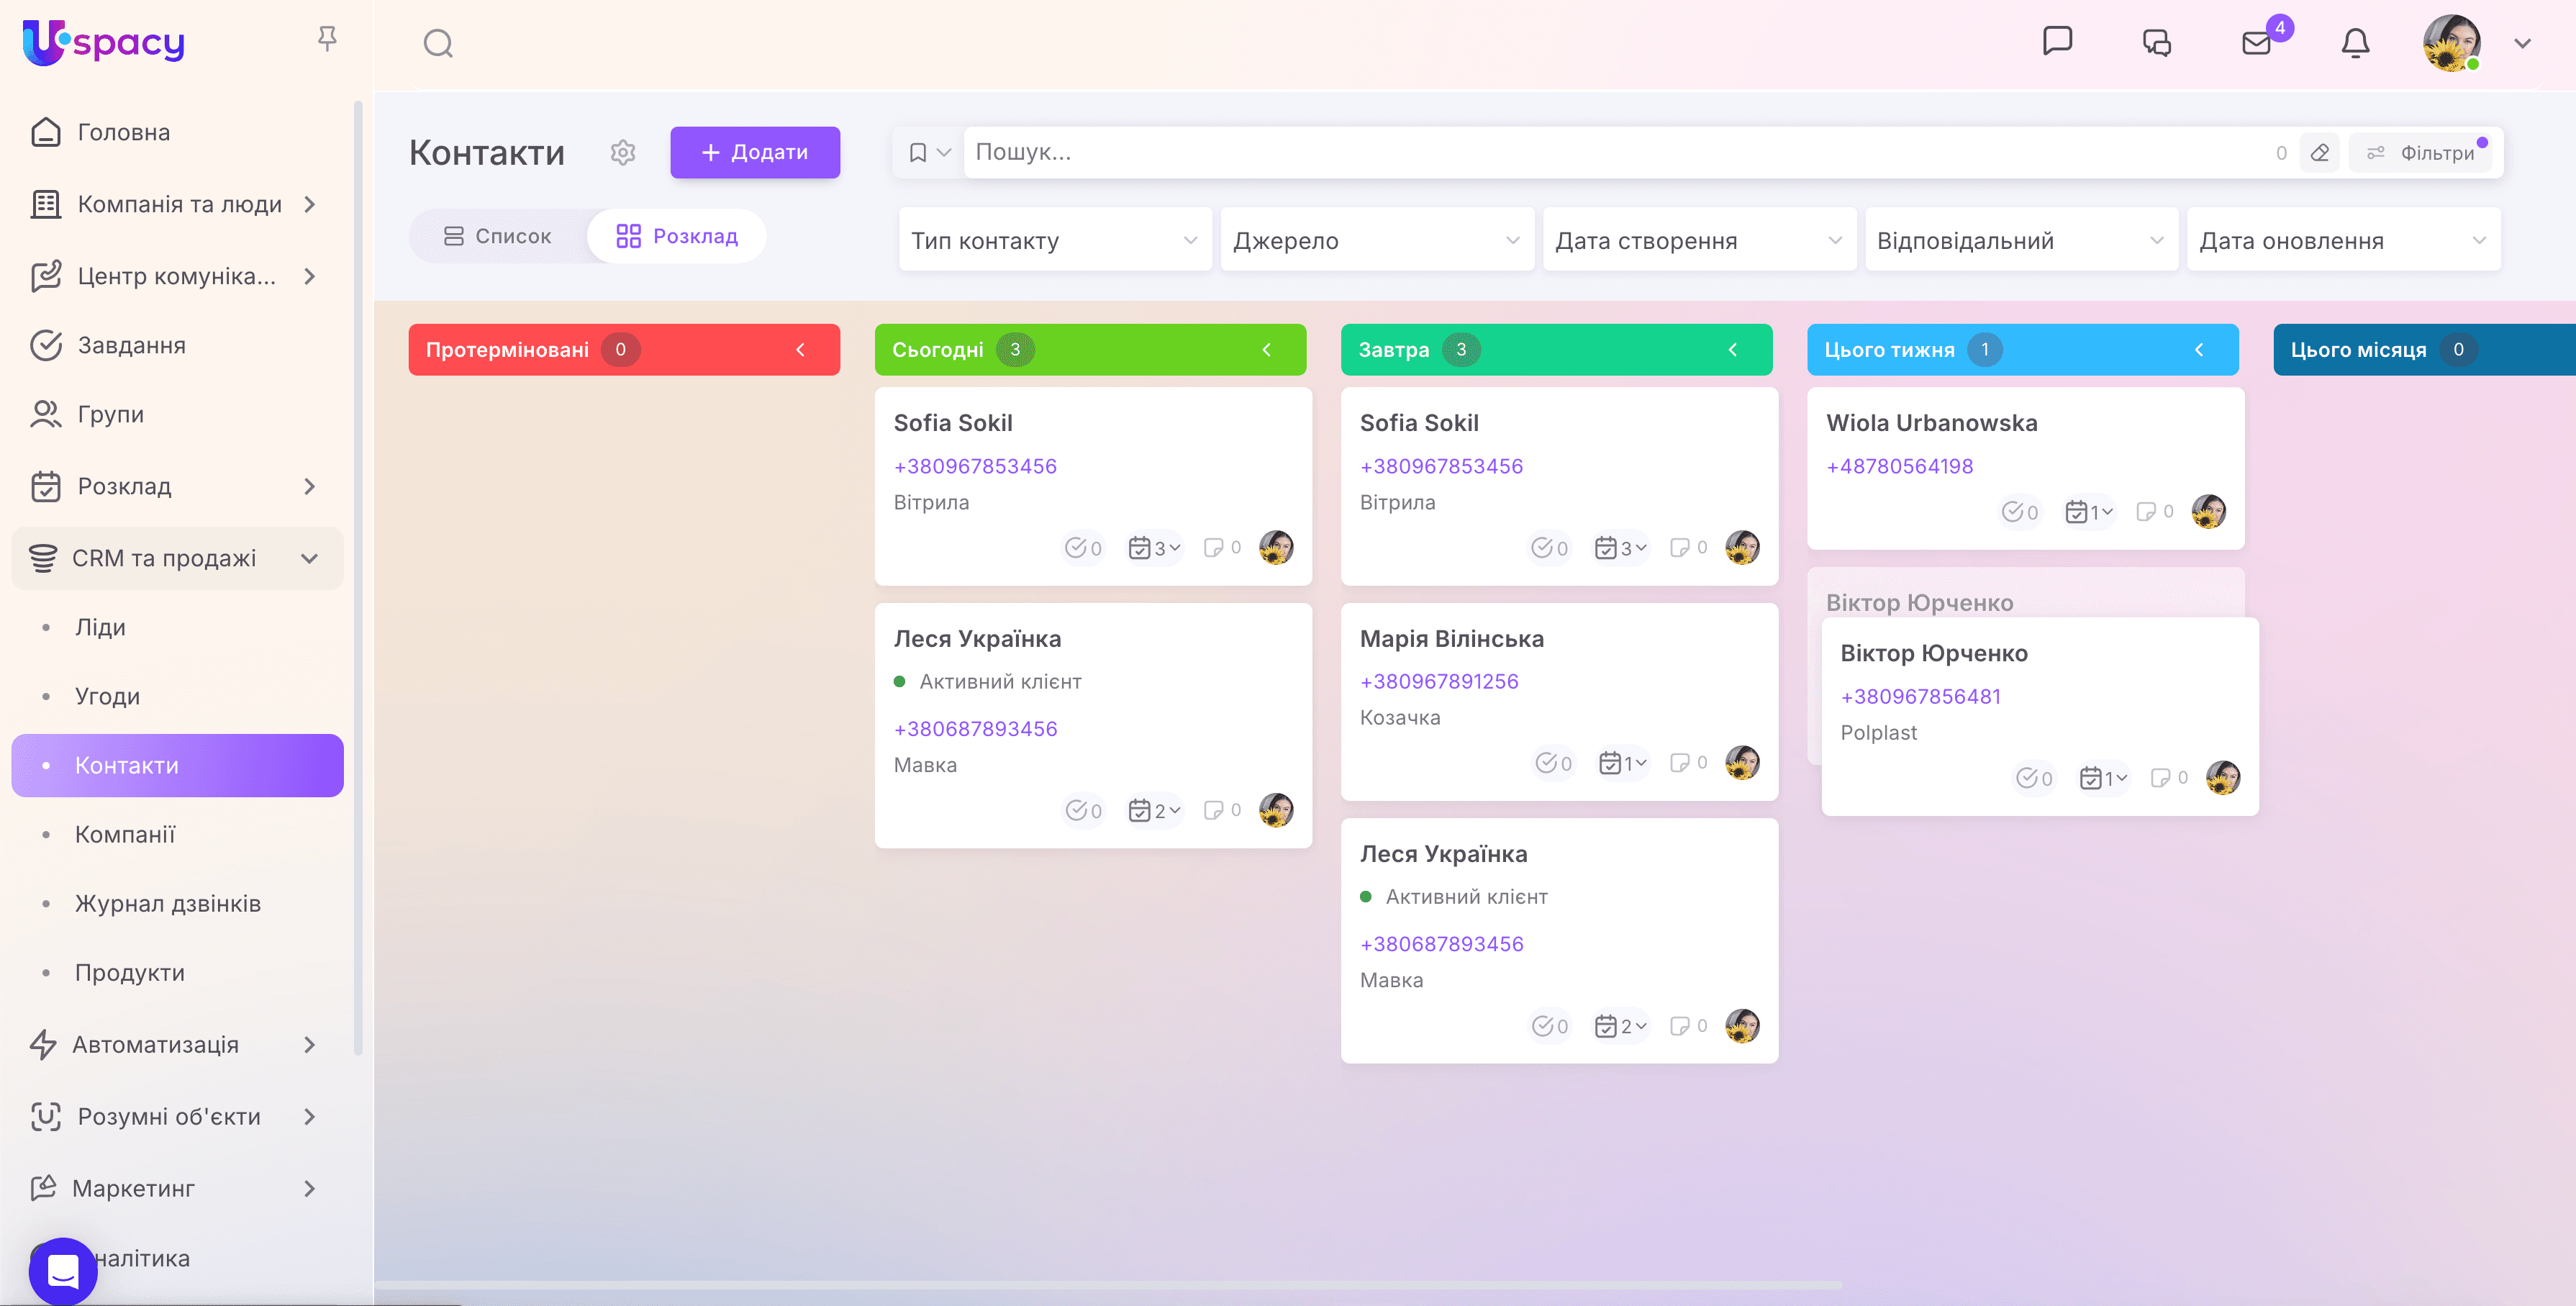The height and width of the screenshot is (1306, 2576).
Task: Open the Відповідальний dropdown
Action: 2021,240
